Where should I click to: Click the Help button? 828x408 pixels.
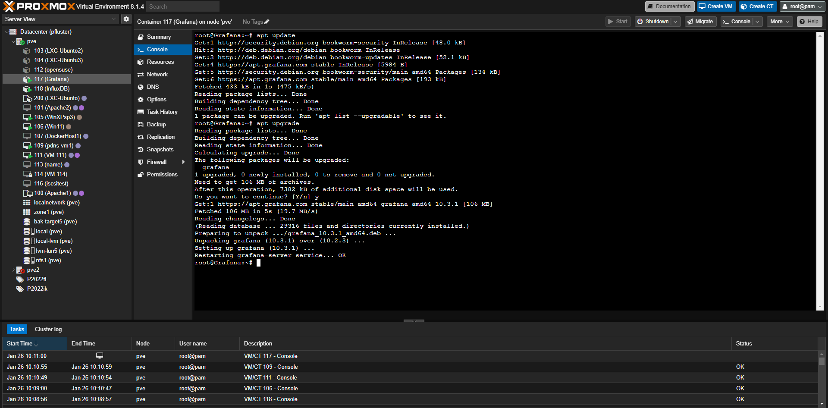[809, 22]
